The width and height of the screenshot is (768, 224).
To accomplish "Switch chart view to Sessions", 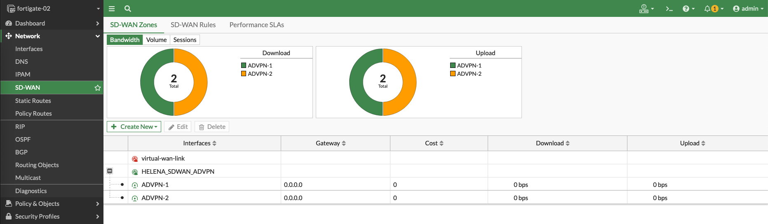I will click(185, 40).
